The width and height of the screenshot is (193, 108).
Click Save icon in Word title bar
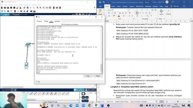click(100, 2)
